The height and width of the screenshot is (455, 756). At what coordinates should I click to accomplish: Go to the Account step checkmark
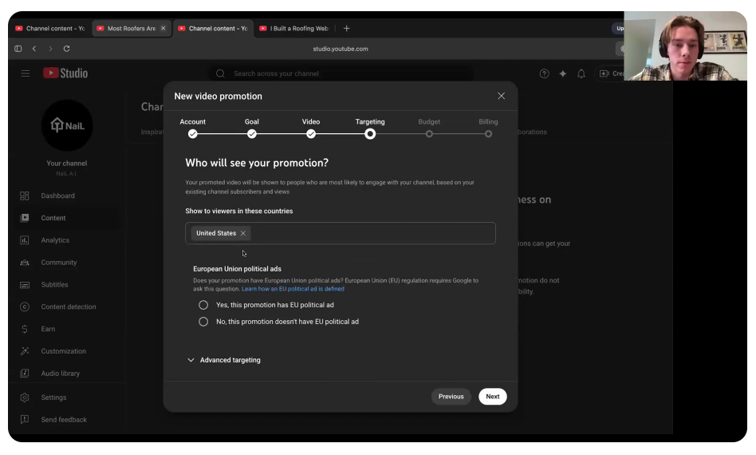pos(193,134)
